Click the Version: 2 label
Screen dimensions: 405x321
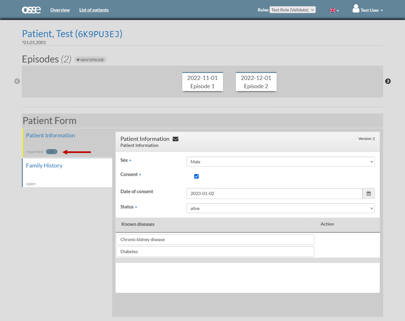point(367,139)
